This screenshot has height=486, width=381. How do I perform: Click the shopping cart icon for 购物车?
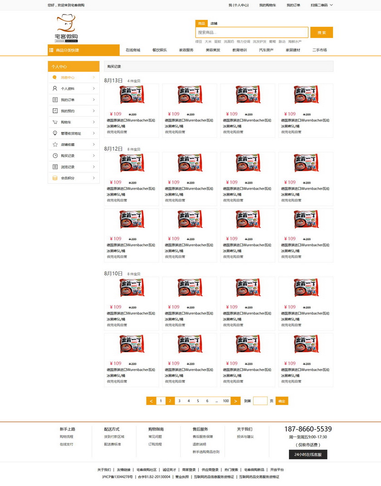tap(55, 122)
